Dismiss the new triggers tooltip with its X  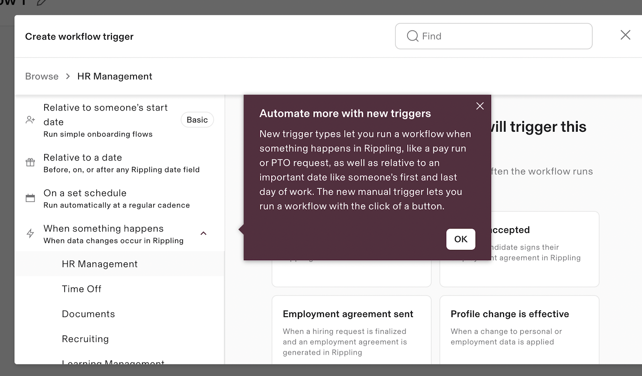coord(480,106)
